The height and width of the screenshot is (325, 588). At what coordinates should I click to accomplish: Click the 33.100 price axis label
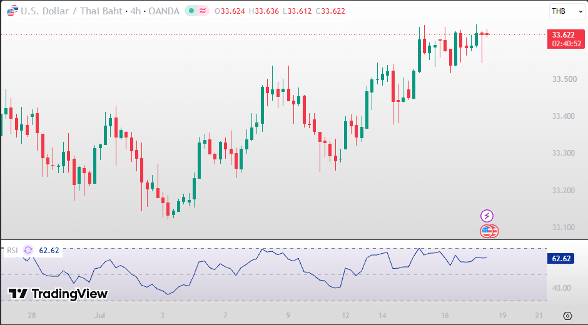coord(564,227)
